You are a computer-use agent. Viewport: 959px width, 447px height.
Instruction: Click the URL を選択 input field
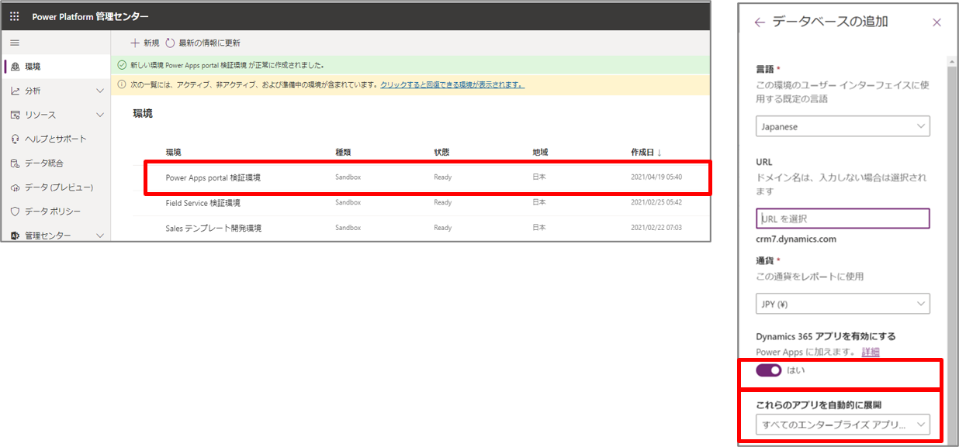[x=843, y=218]
